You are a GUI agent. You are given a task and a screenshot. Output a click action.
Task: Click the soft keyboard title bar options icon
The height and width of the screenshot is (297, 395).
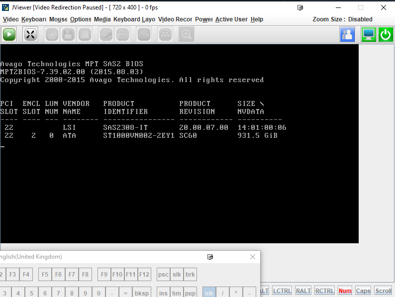[x=210, y=257]
